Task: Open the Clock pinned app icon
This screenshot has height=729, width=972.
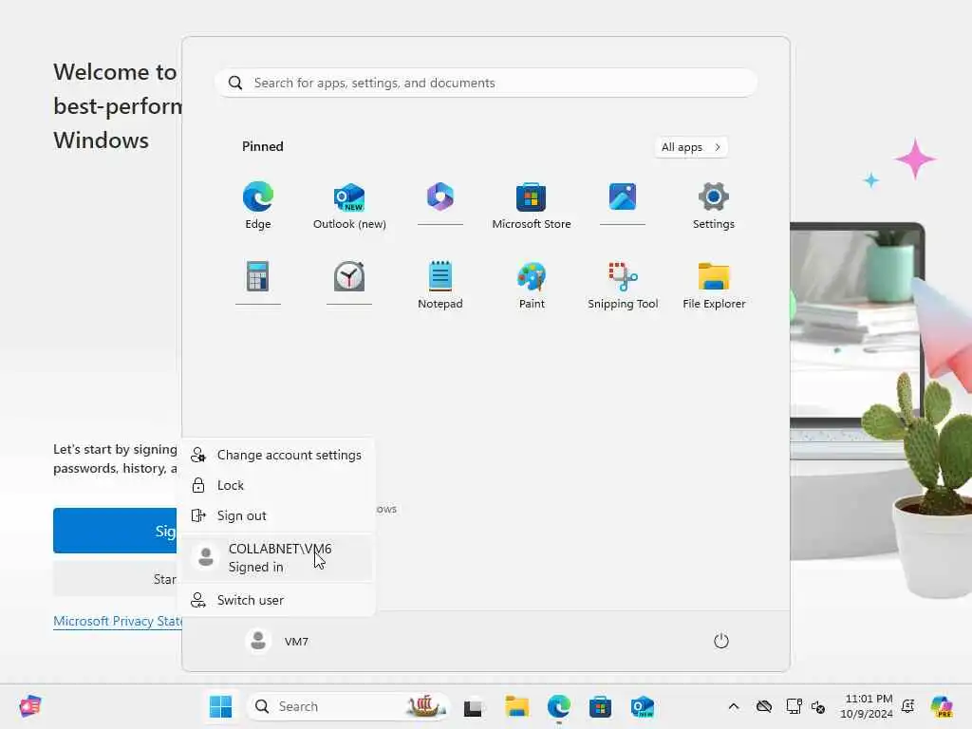Action: click(349, 283)
